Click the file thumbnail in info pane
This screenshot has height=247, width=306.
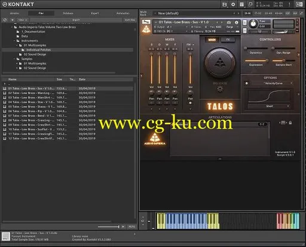6,236
